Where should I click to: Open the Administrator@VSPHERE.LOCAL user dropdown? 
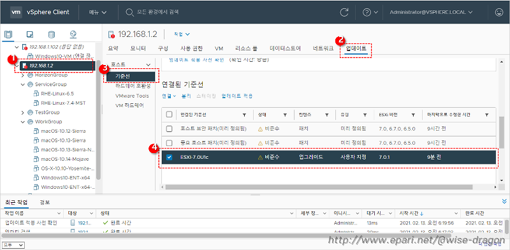[x=431, y=12]
